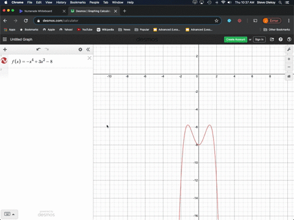Screen dimensions: 294x220
Task: Go back in browser history
Action: coord(6,21)
